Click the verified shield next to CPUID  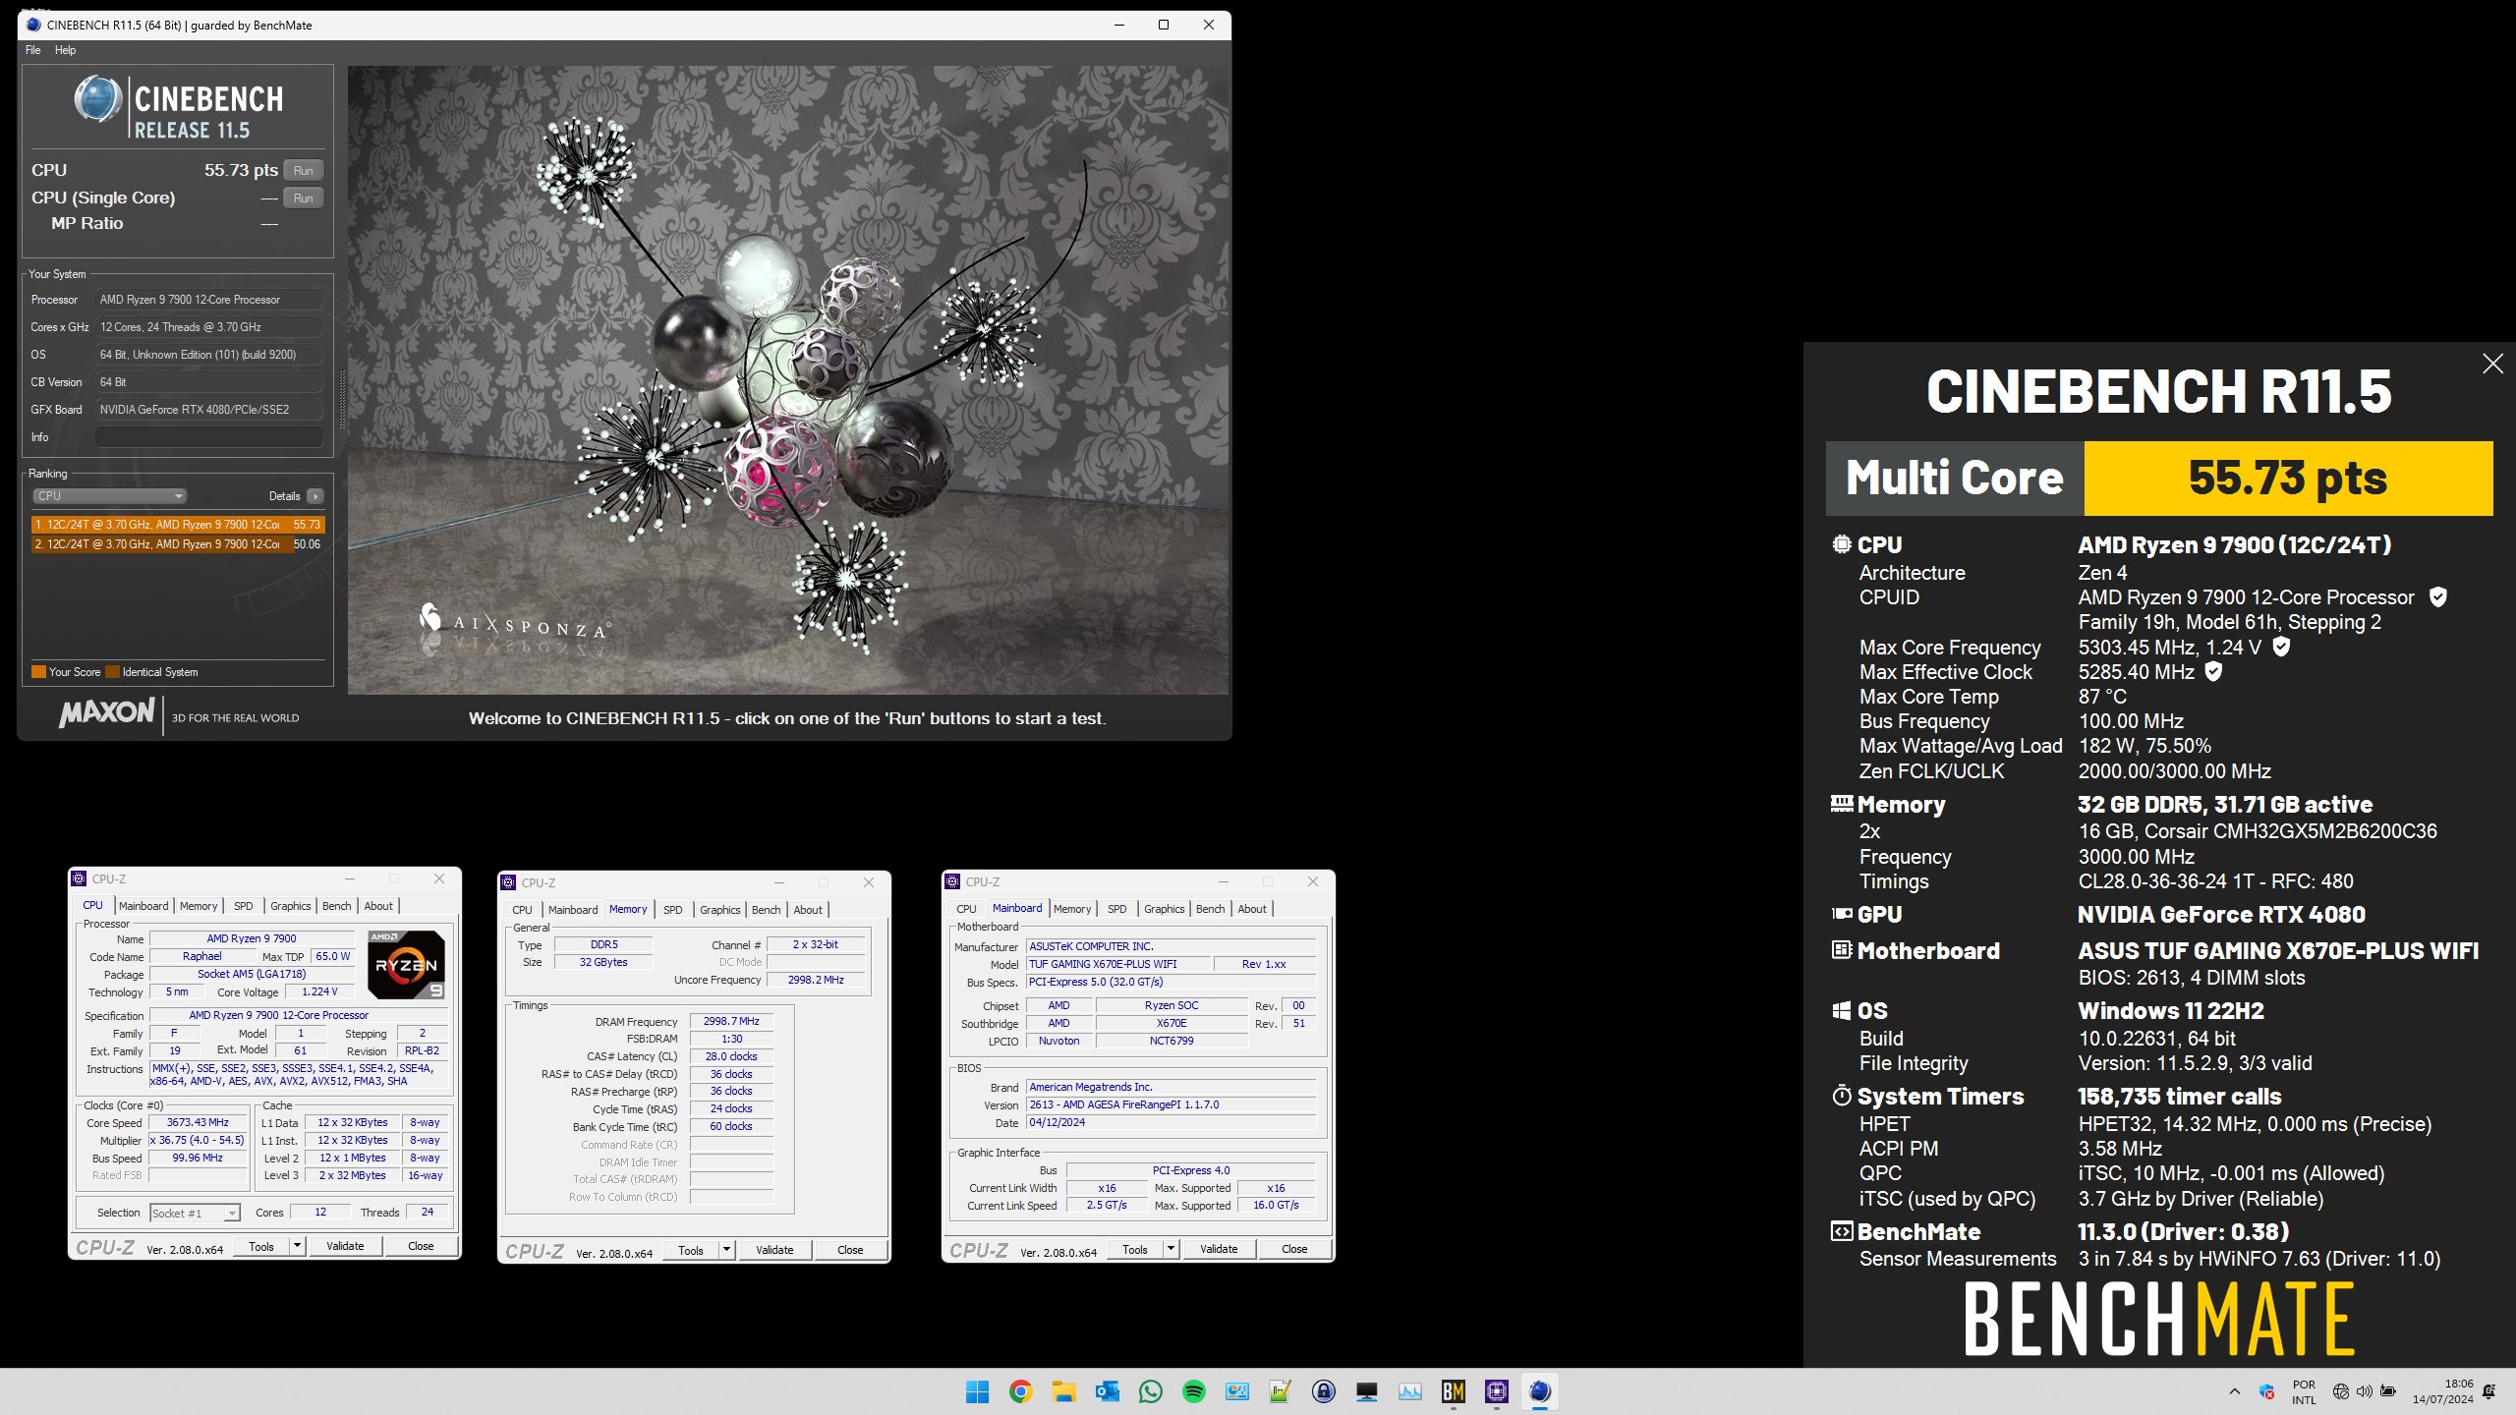pyautogui.click(x=2437, y=596)
